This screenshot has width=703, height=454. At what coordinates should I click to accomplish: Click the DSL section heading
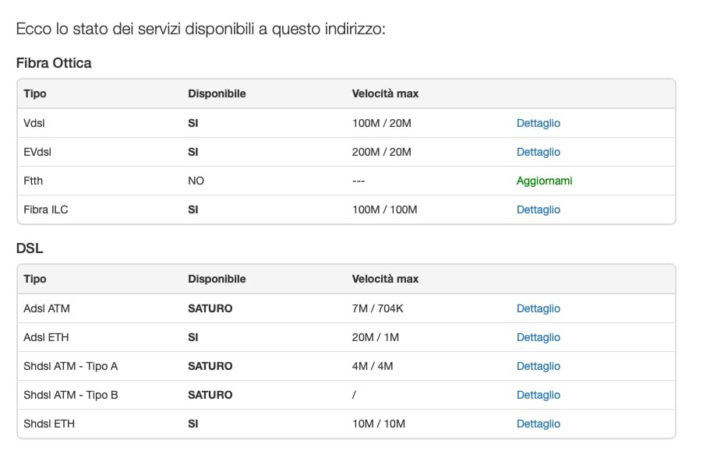29,248
